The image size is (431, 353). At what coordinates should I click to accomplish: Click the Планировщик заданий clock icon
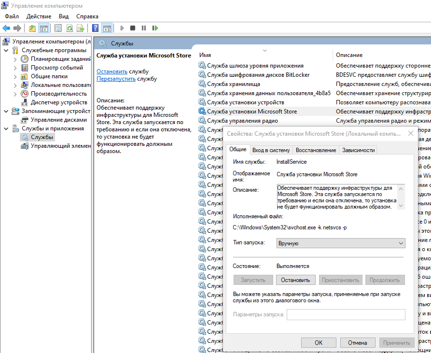[x=25, y=59]
